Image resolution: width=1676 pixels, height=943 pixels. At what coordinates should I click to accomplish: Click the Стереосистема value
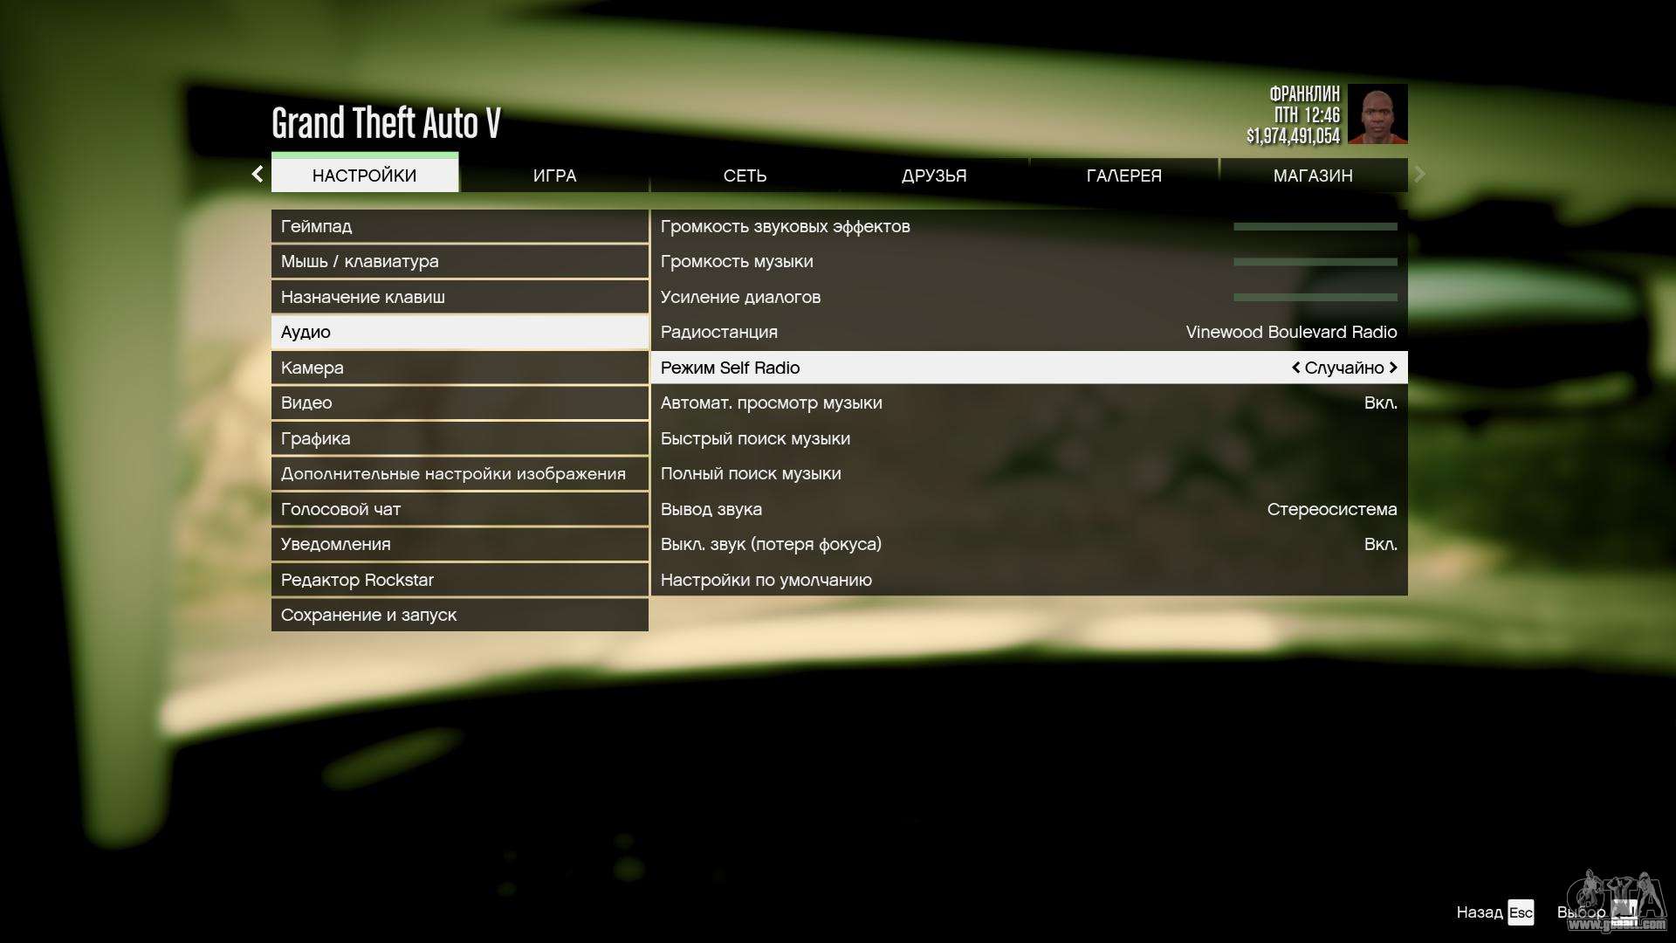pyautogui.click(x=1332, y=509)
